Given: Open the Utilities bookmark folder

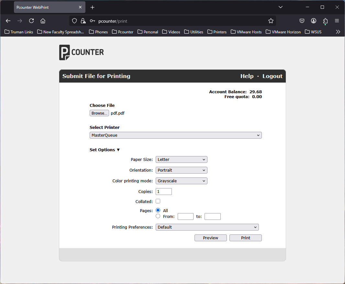Looking at the screenshot, I should tap(194, 32).
